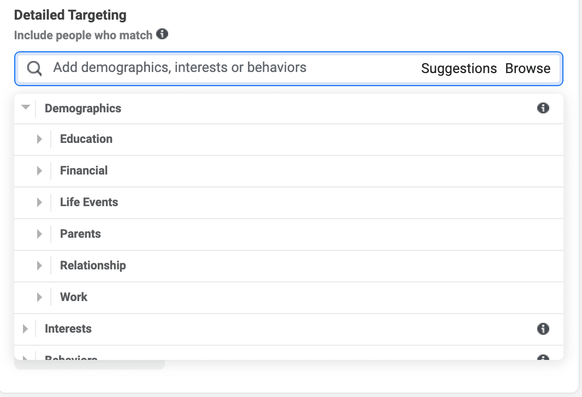This screenshot has width=582, height=397.
Task: Click info icon beside 'Include people who match'
Action: point(162,34)
